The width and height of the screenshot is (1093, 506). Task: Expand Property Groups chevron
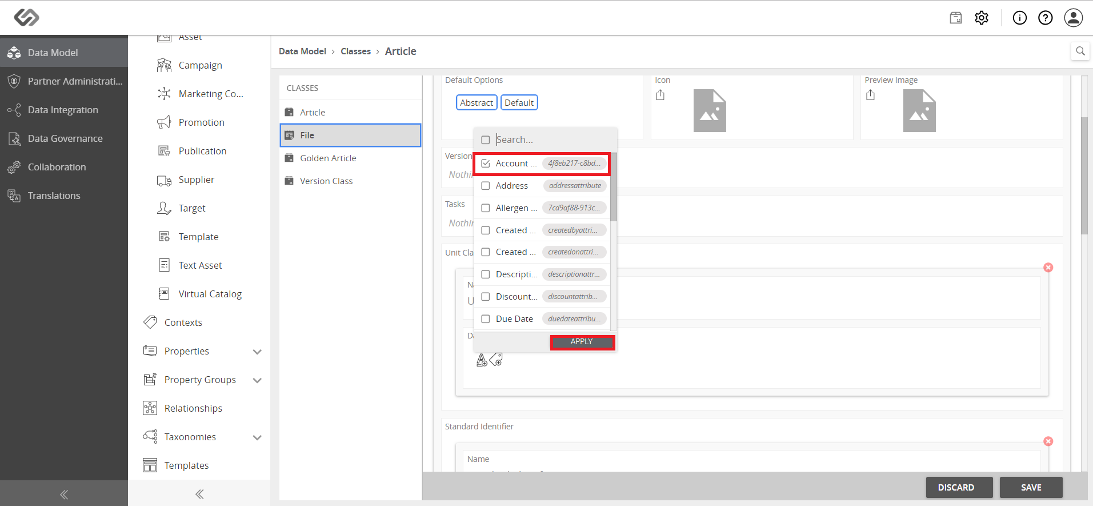click(257, 380)
